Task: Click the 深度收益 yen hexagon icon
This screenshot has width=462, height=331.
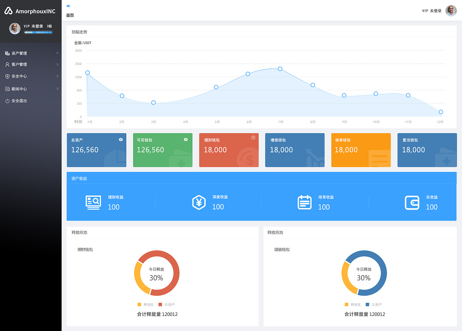Action: click(x=199, y=202)
